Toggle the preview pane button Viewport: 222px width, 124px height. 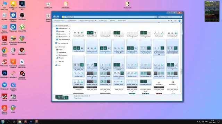pyautogui.click(x=175, y=21)
